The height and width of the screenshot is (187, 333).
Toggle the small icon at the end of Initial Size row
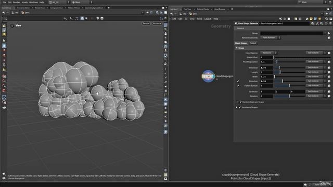pyautogui.click(x=329, y=68)
